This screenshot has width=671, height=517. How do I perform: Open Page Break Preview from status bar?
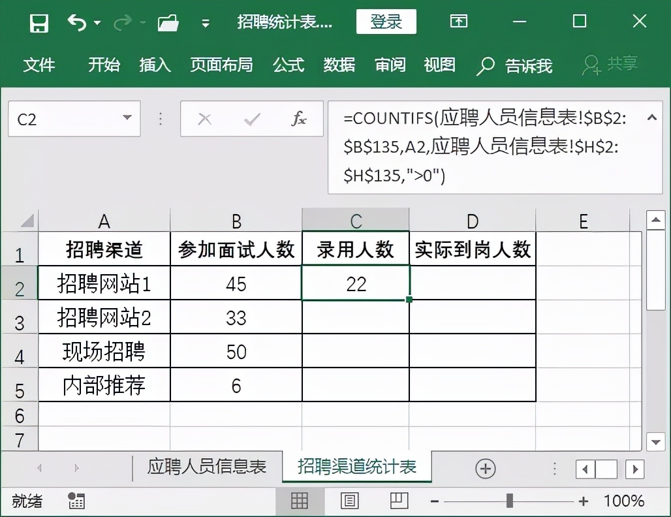click(399, 501)
